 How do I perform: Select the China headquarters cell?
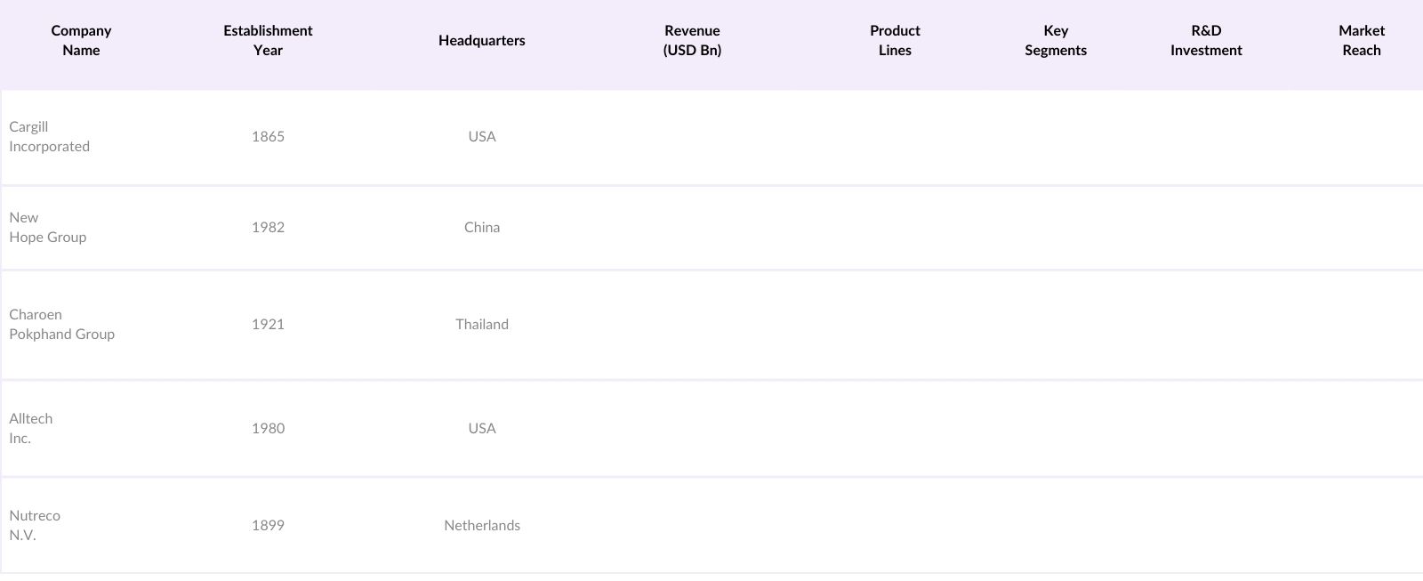[482, 228]
